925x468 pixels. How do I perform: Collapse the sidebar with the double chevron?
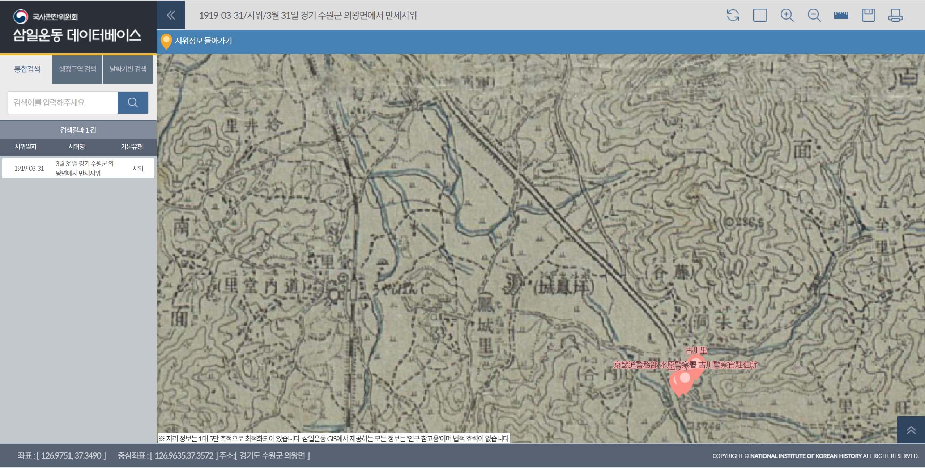(171, 15)
